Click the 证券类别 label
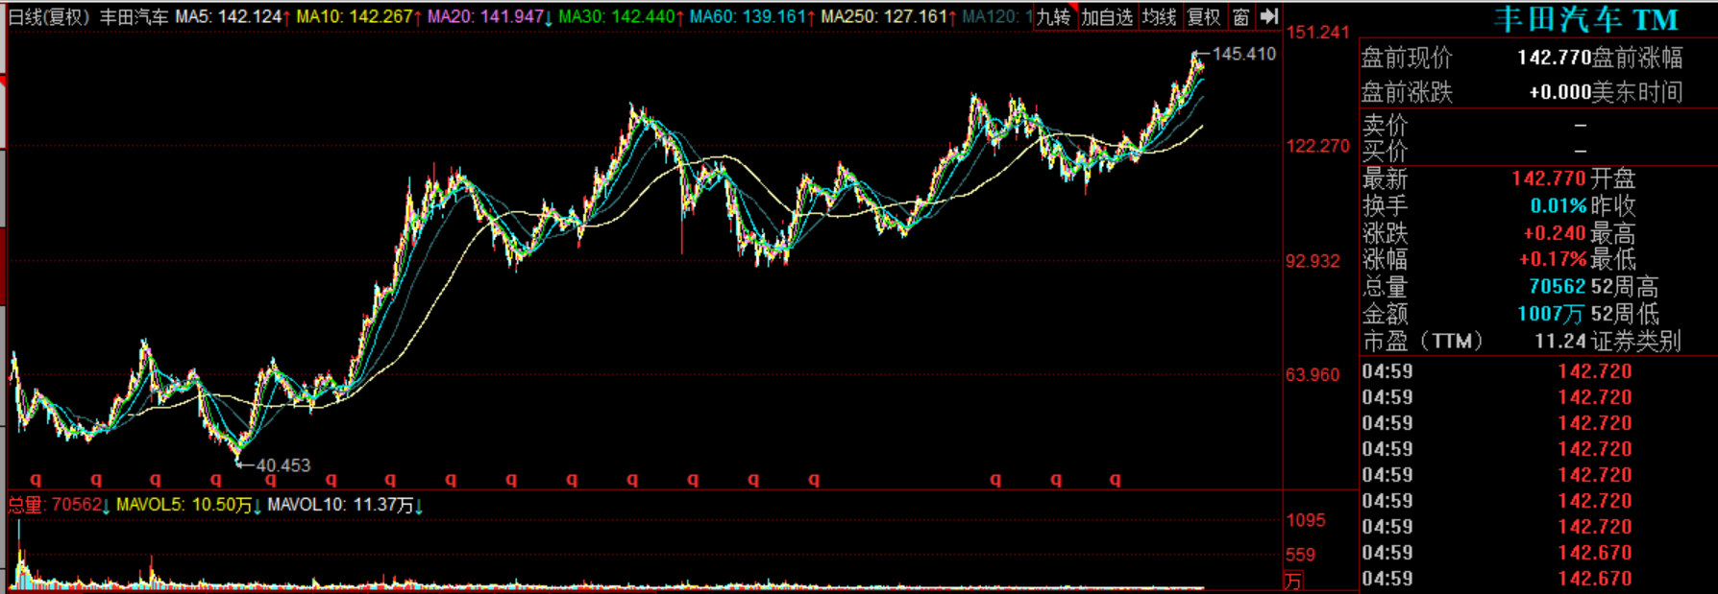 [x=1636, y=341]
